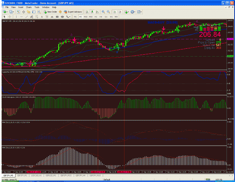The image size is (235, 182).
Task: Switch to the USDCAD,H1 chart tab
Action: pyautogui.click(x=36, y=176)
